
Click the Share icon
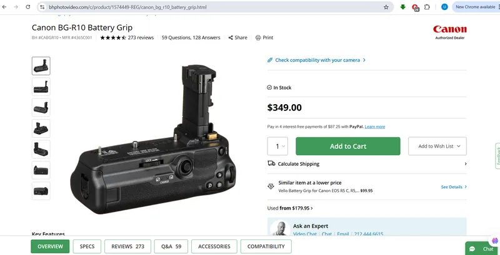point(231,37)
